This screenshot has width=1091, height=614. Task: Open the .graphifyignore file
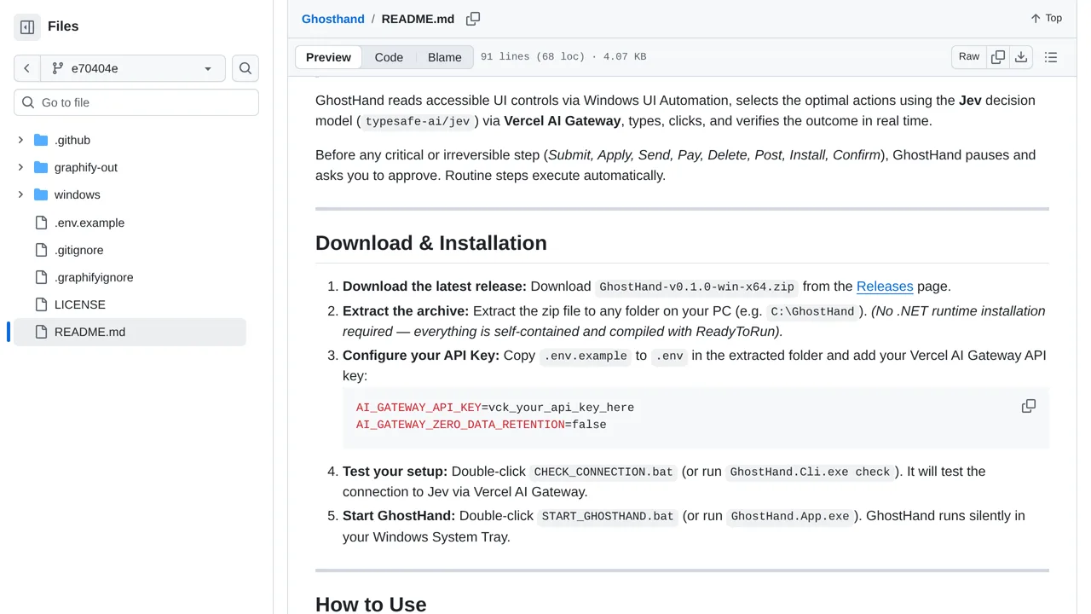[x=94, y=277]
